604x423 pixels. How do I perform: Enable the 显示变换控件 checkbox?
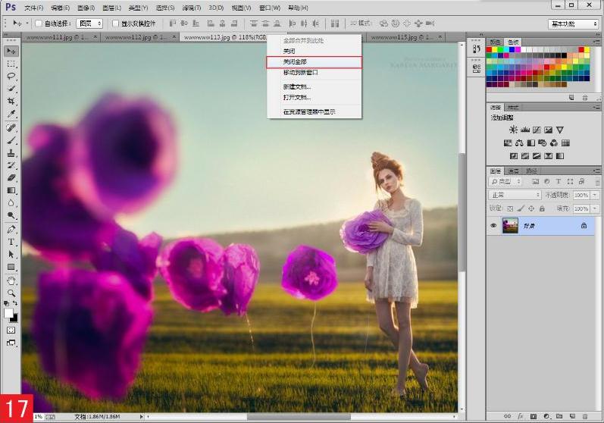[x=115, y=23]
